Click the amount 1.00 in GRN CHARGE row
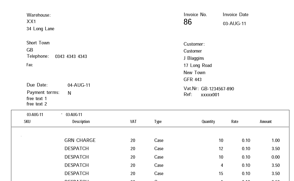Screen dimensions: 294x181 (276, 140)
